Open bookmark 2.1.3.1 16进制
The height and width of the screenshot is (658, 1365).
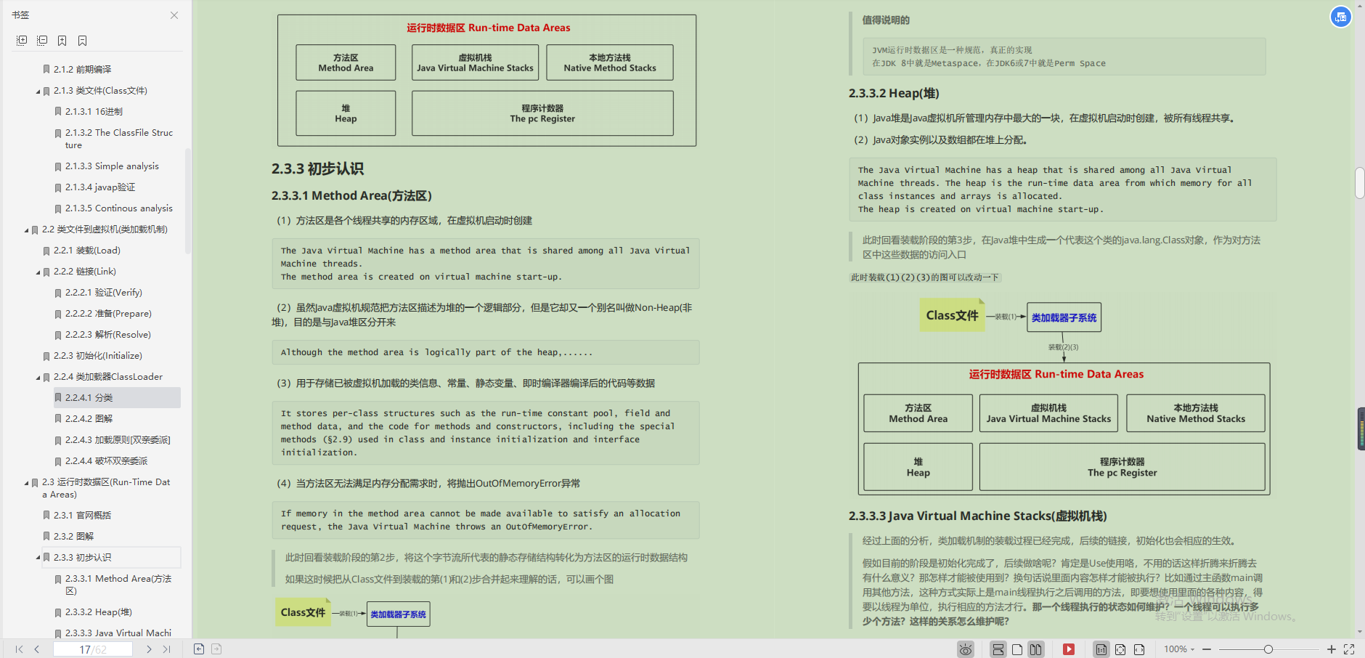point(94,111)
